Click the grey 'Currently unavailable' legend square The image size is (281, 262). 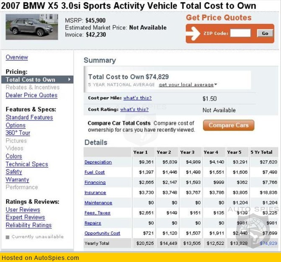coord(8,237)
